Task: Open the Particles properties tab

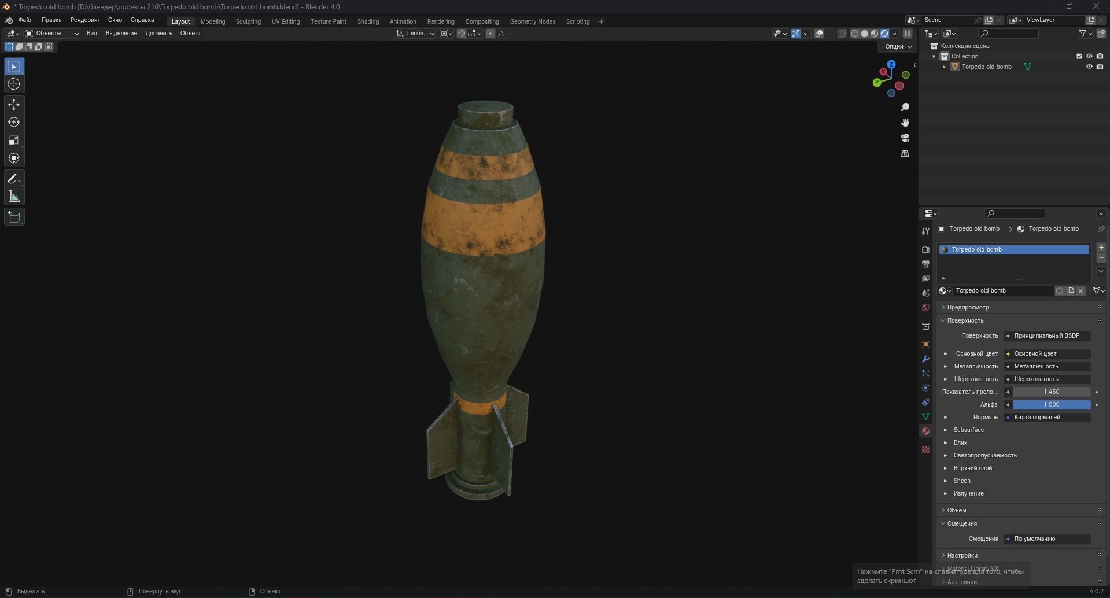Action: (x=925, y=373)
